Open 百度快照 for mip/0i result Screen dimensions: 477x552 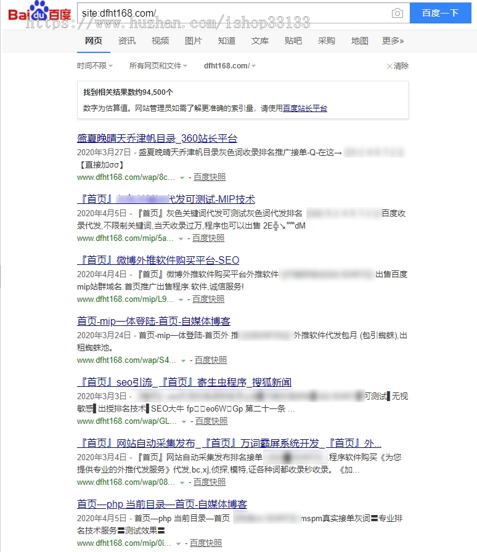tap(206, 543)
